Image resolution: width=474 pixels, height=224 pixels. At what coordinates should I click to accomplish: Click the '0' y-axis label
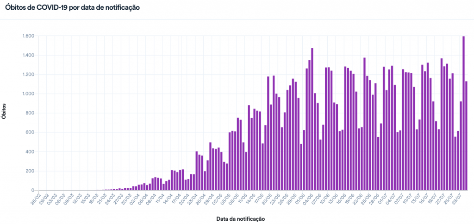click(x=33, y=191)
